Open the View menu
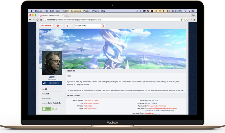 pyautogui.click(x=58, y=11)
